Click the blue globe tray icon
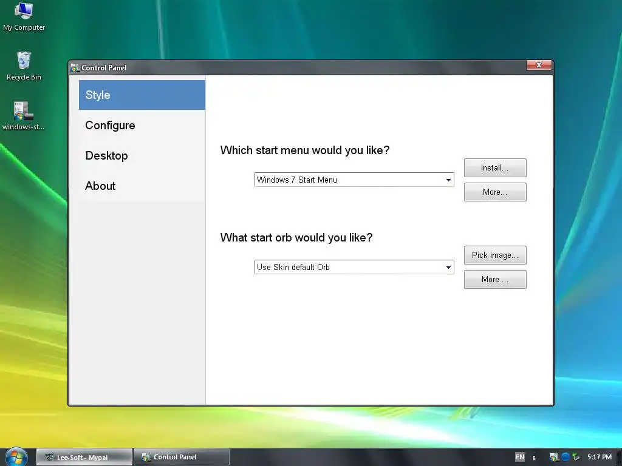This screenshot has height=466, width=622. click(x=566, y=457)
